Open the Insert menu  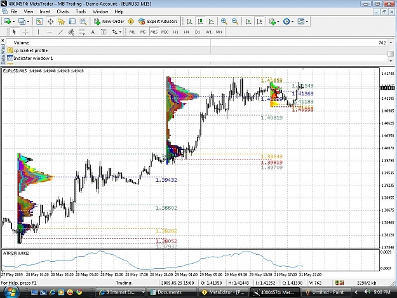click(x=45, y=11)
